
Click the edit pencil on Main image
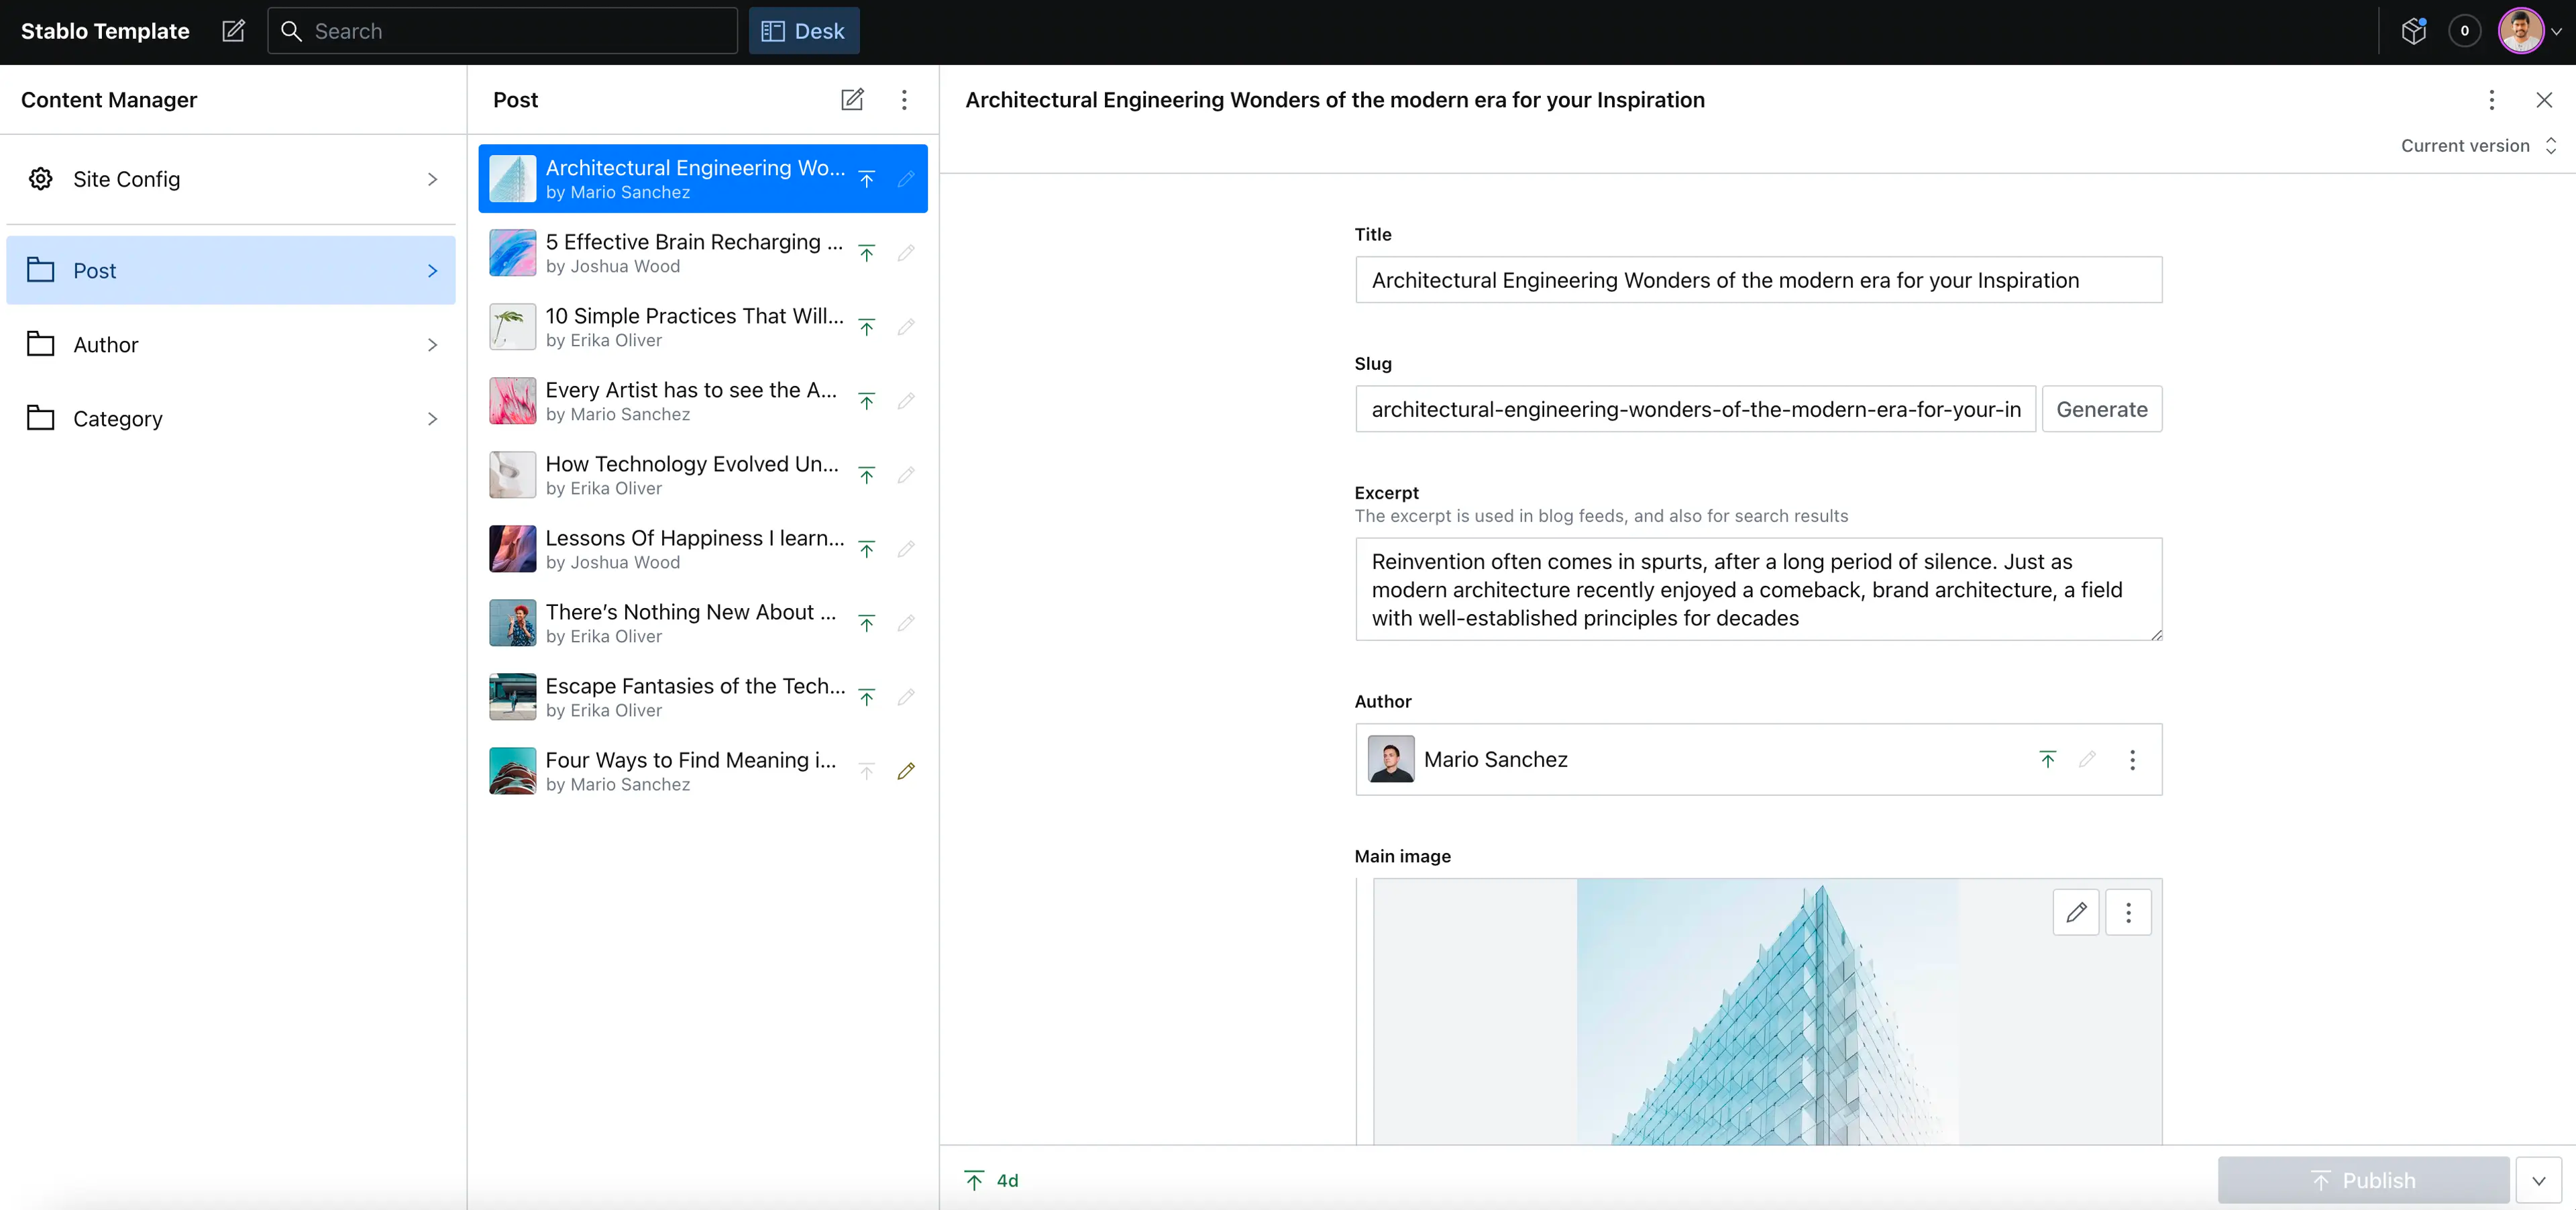[x=2076, y=912]
